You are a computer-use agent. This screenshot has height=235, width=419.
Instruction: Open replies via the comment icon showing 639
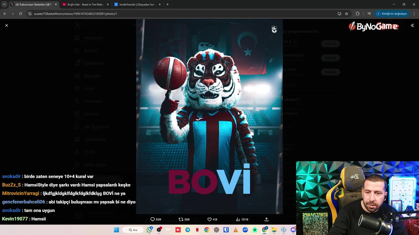pos(155,219)
